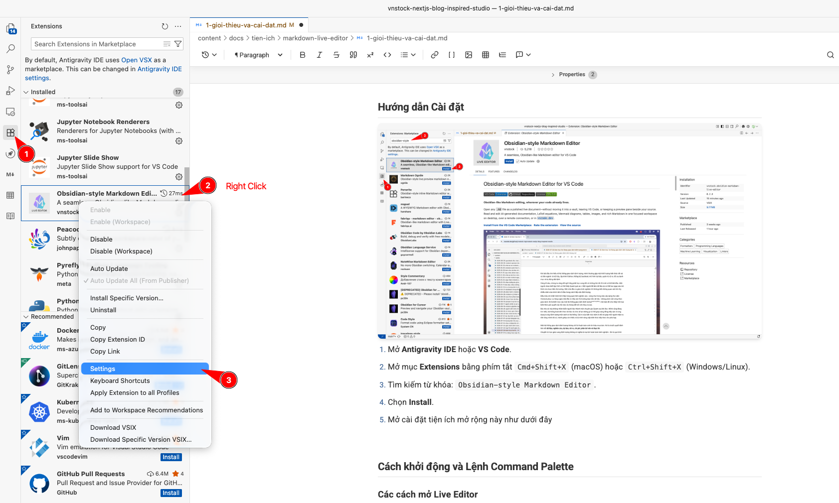Image resolution: width=839 pixels, height=503 pixels.
Task: Open Extensions panel more actions menu
Action: (x=178, y=26)
